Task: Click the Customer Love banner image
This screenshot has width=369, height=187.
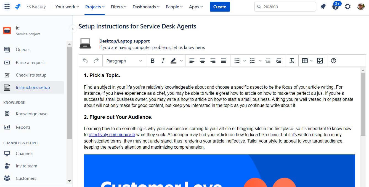Action: tap(219, 171)
